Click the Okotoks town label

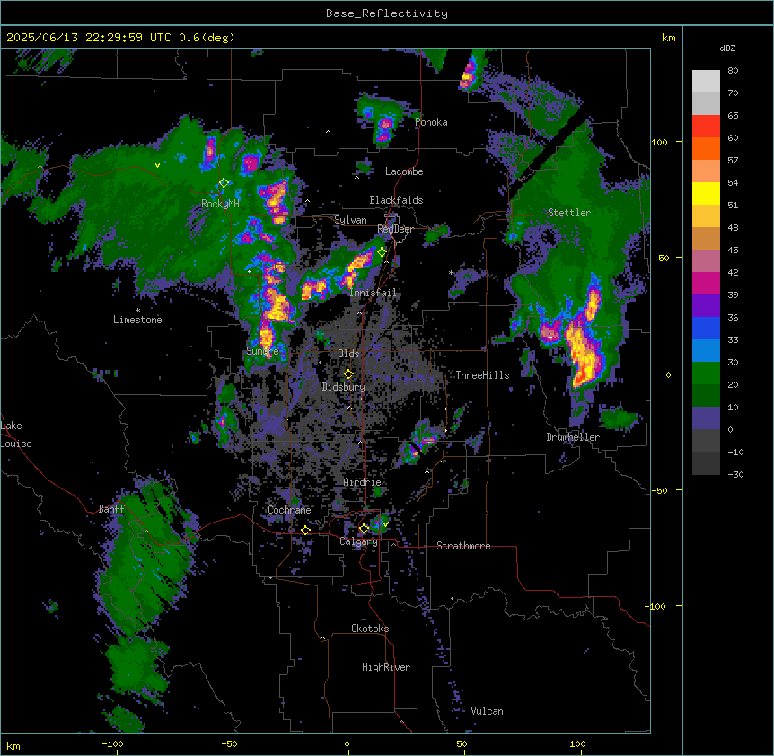click(x=370, y=629)
